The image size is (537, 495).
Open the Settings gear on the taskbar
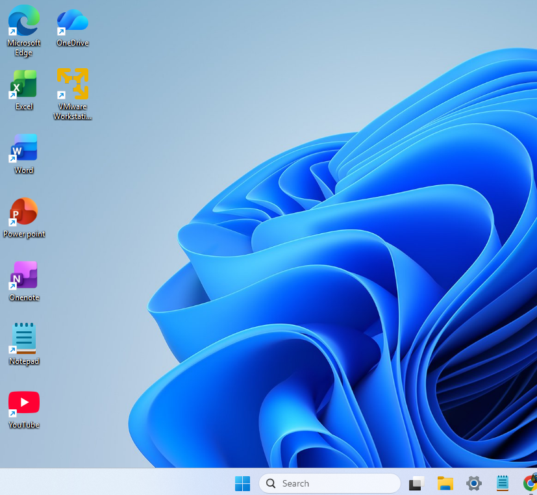(474, 483)
